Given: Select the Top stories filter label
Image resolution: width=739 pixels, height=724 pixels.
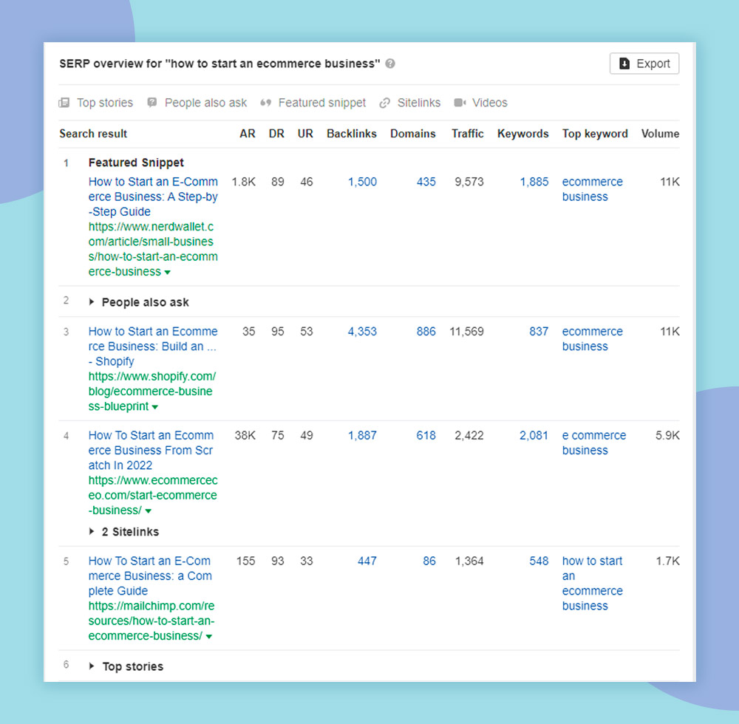Looking at the screenshot, I should (x=105, y=103).
